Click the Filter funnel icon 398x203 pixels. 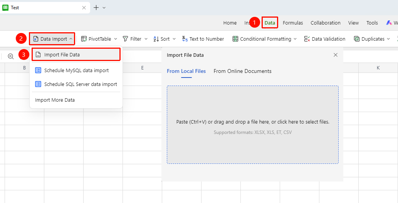[125, 39]
